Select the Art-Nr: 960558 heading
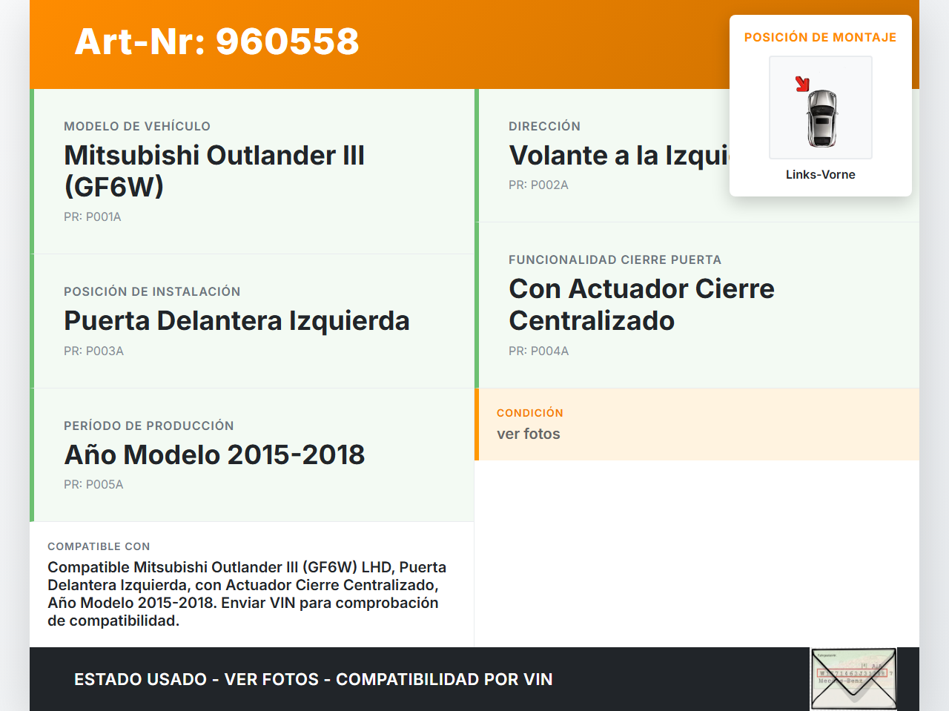 pos(216,42)
